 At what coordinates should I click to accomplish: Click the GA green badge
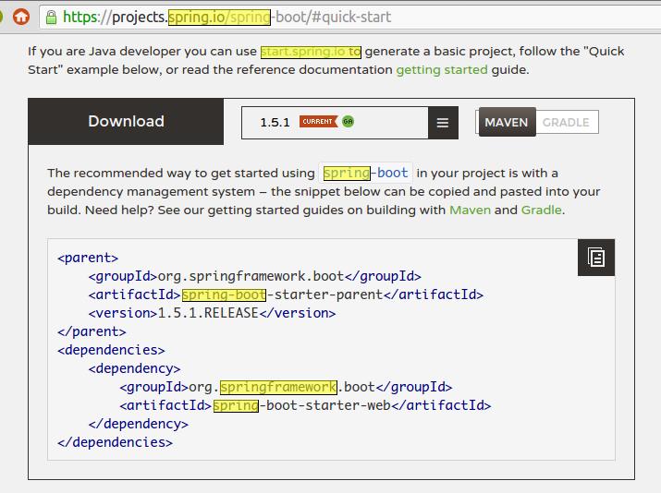click(348, 122)
